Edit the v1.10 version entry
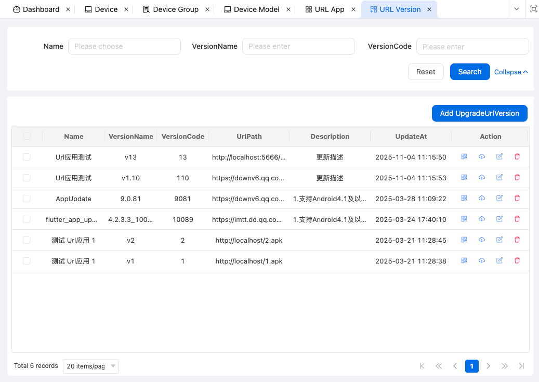The width and height of the screenshot is (539, 382). point(499,177)
